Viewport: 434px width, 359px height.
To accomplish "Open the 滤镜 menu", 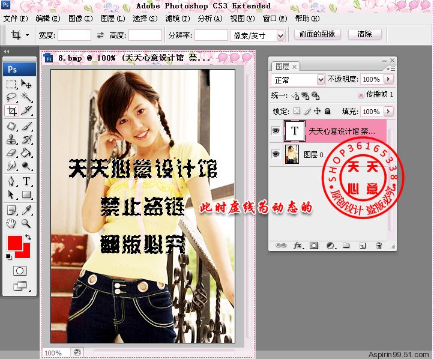I will point(178,19).
